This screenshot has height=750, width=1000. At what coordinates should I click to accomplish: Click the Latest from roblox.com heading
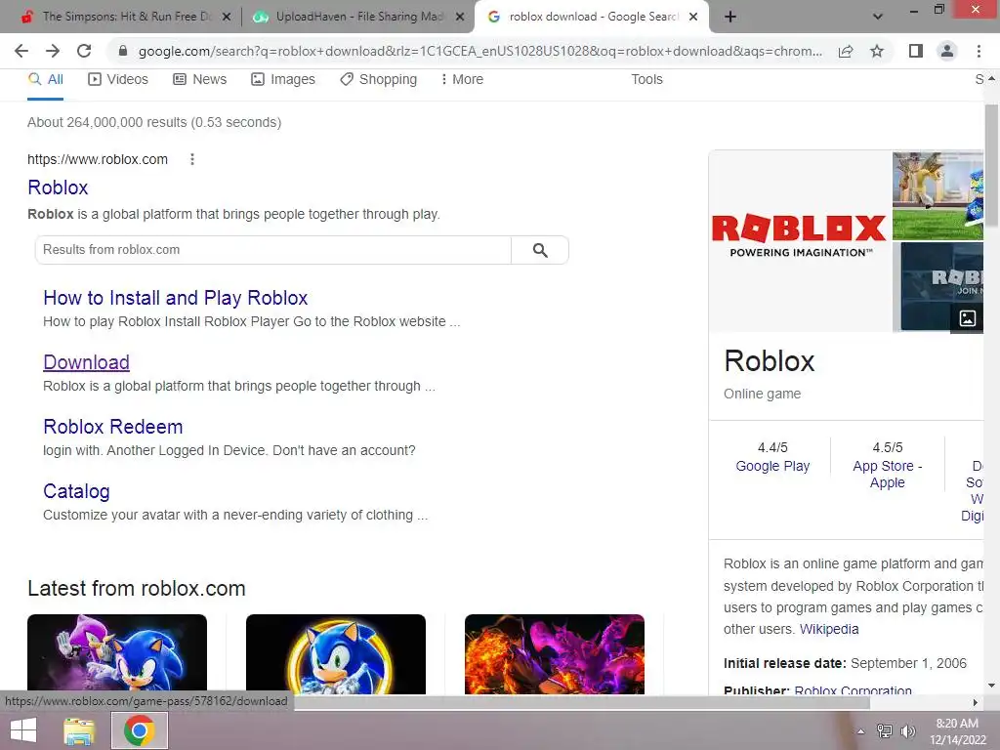137,588
